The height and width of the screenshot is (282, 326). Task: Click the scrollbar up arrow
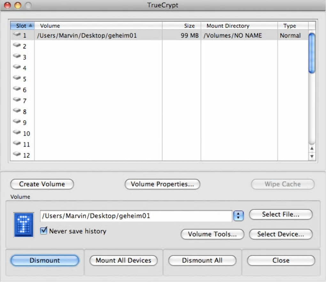312,148
